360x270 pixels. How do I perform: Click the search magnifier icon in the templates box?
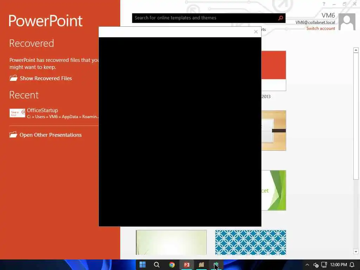click(x=281, y=18)
